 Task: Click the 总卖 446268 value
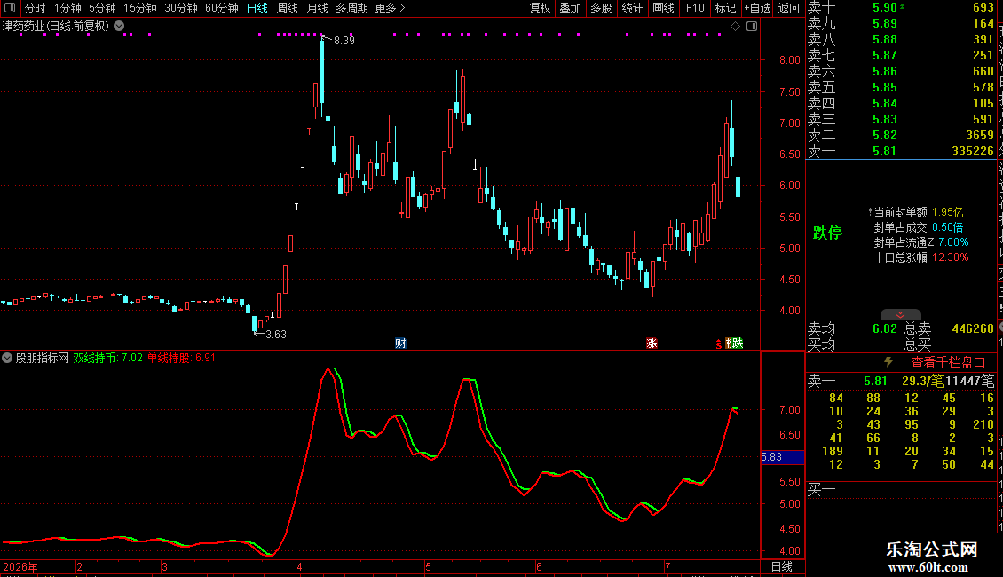coord(973,328)
